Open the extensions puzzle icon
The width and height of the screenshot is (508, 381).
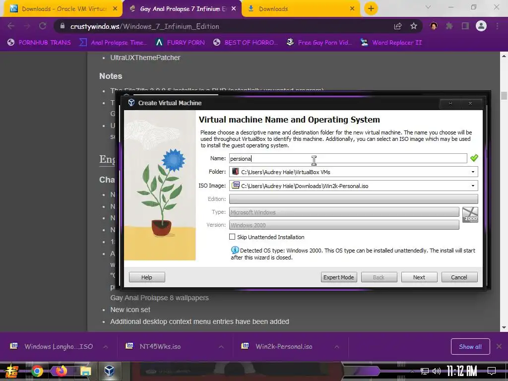(x=449, y=26)
